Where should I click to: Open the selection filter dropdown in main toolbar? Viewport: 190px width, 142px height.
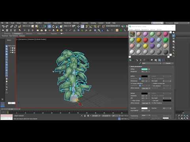[x=27, y=26]
